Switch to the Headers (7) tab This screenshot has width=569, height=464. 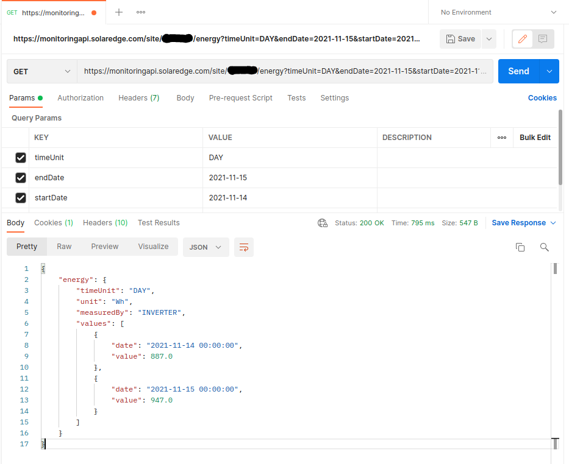click(x=138, y=97)
